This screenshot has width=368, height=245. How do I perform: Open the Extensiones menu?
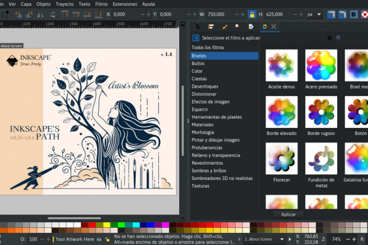click(125, 4)
